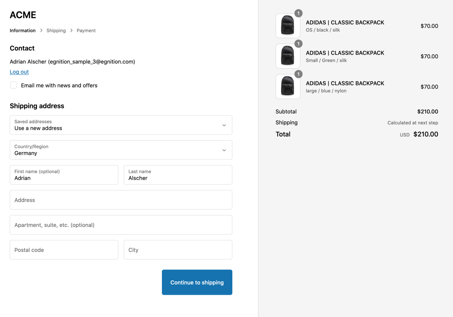Click the $70.00 price of Small / Green / silk
The height and width of the screenshot is (317, 453).
point(429,57)
